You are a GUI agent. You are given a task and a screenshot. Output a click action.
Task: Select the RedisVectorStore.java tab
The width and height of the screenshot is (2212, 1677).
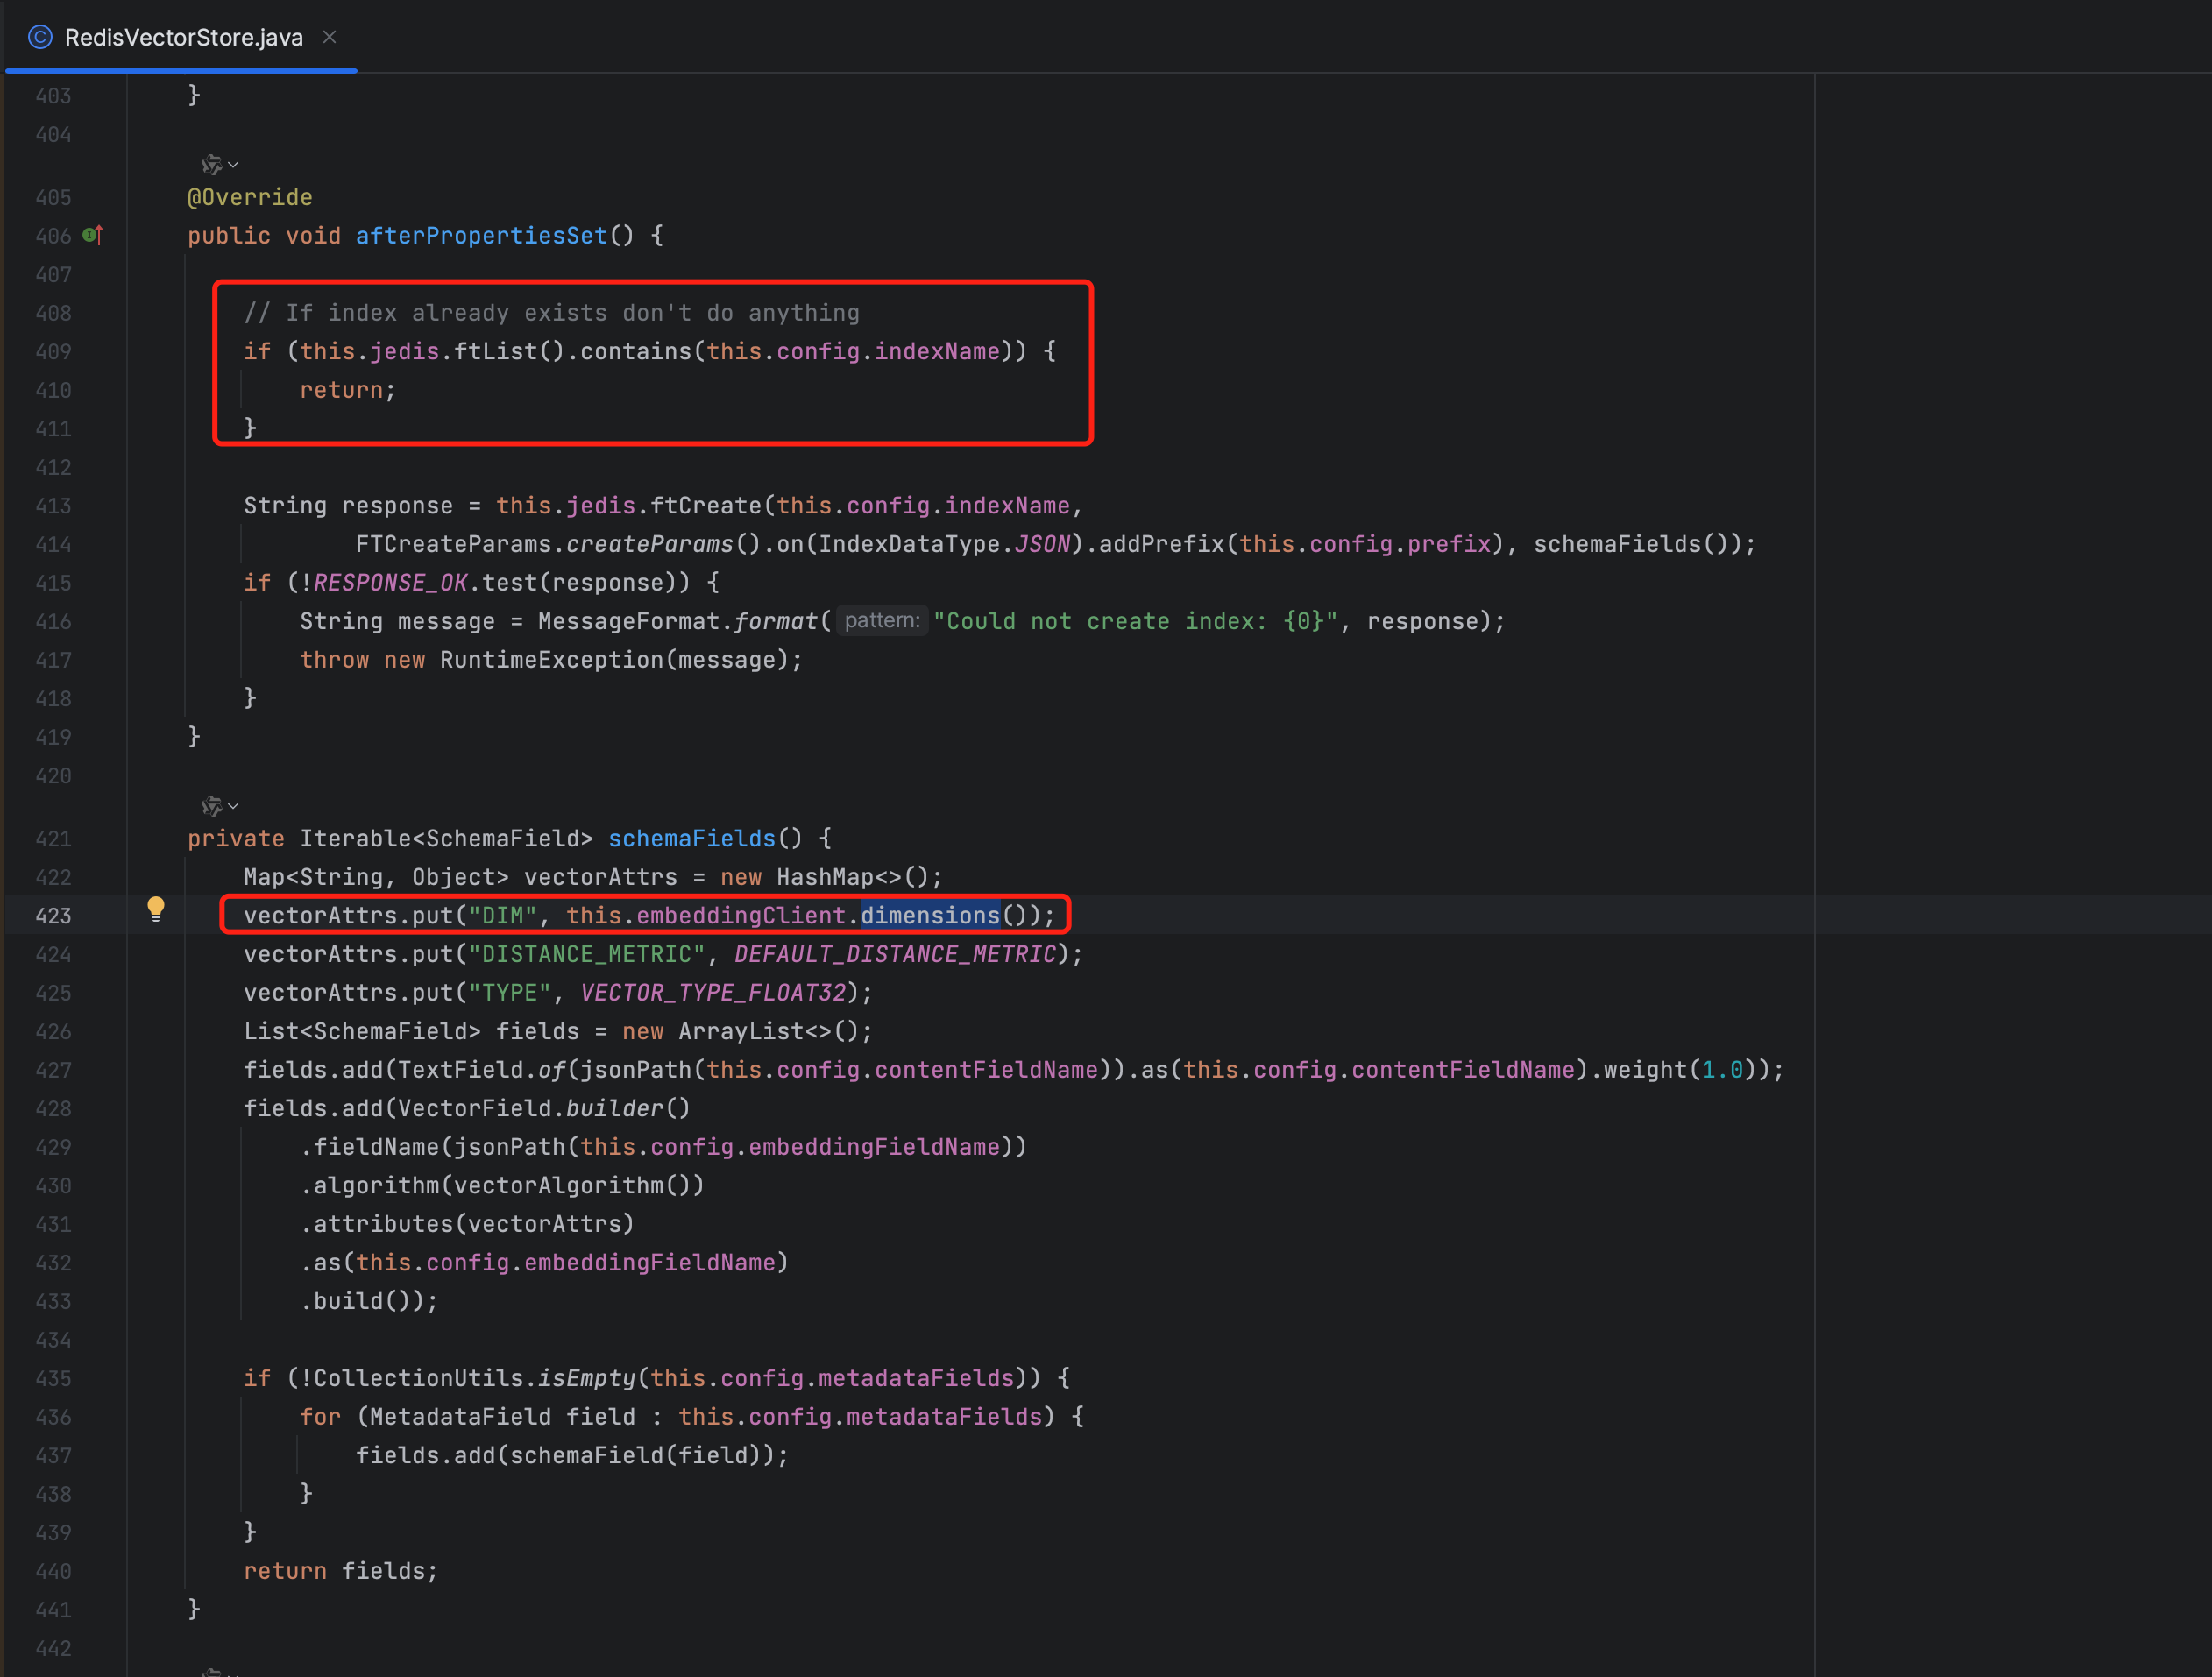183,37
